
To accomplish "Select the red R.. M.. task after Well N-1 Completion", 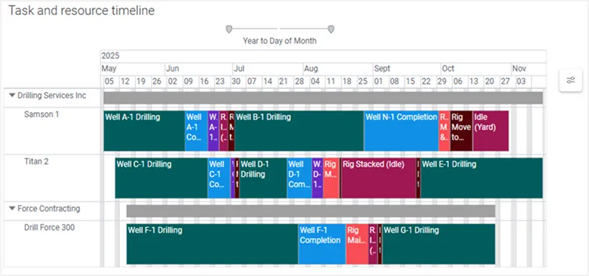I will click(445, 131).
